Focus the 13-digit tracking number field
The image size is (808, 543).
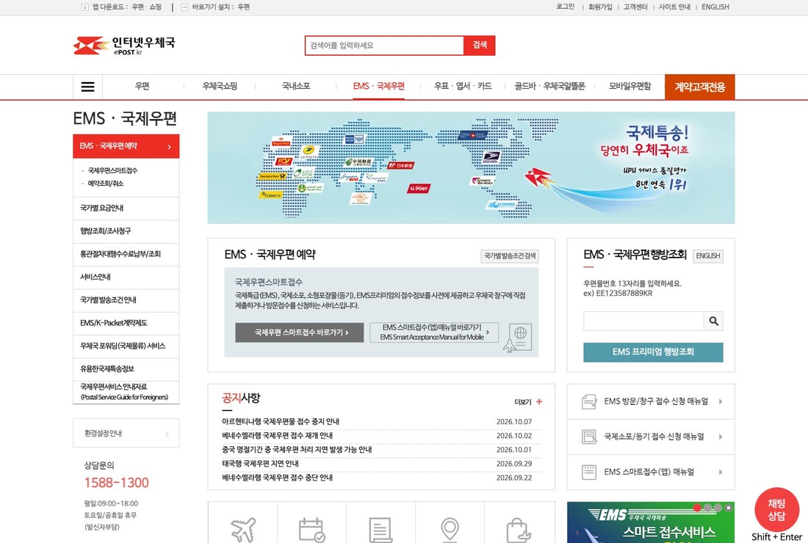pyautogui.click(x=643, y=321)
